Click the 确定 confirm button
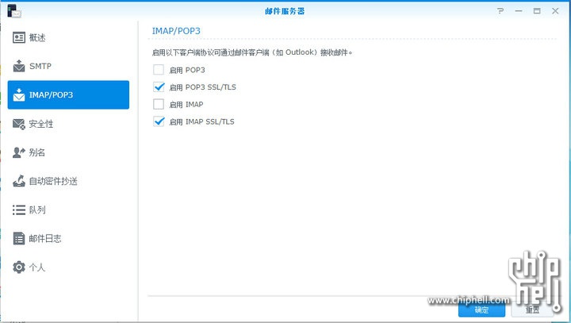Viewport: 571px width, 323px height. coord(481,310)
